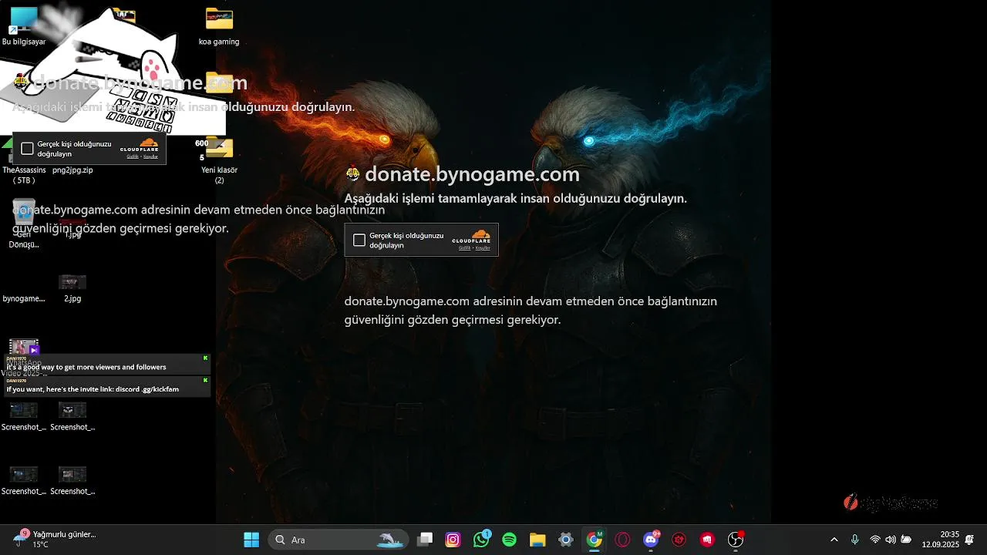Screen dimensions: 987x555
Task: Select TheAssassins (5TB) desktop label
Action: pyautogui.click(x=24, y=175)
